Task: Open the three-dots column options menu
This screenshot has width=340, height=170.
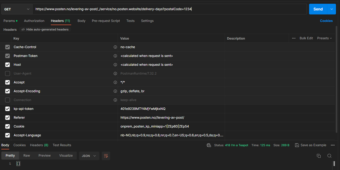Action: (x=294, y=38)
